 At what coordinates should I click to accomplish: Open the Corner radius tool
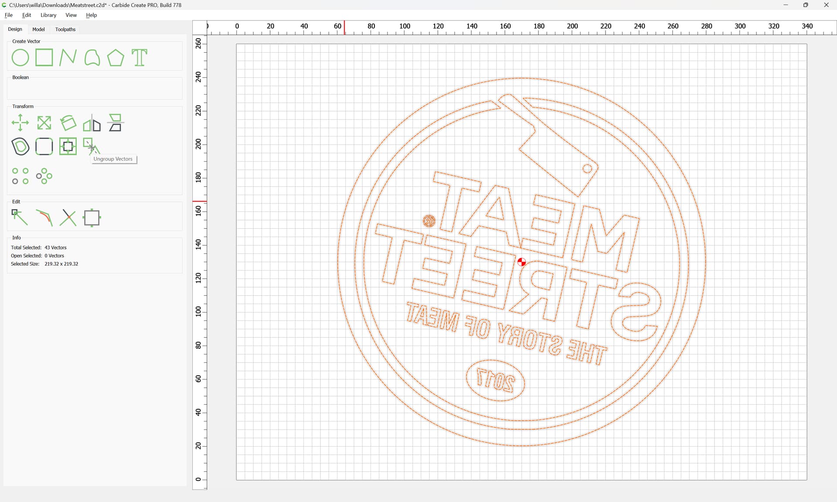44,146
